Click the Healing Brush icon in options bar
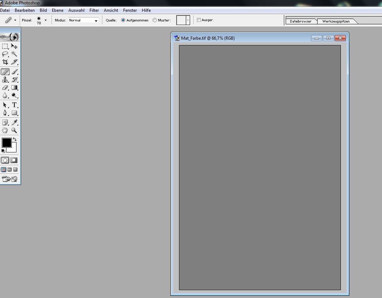This screenshot has height=298, width=382. [8, 20]
